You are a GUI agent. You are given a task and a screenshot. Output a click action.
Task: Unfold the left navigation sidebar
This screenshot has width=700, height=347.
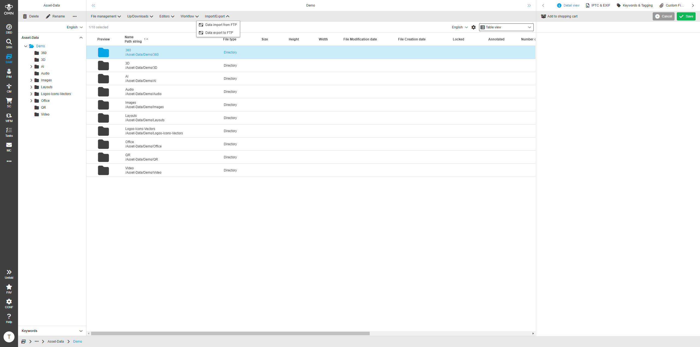click(9, 273)
